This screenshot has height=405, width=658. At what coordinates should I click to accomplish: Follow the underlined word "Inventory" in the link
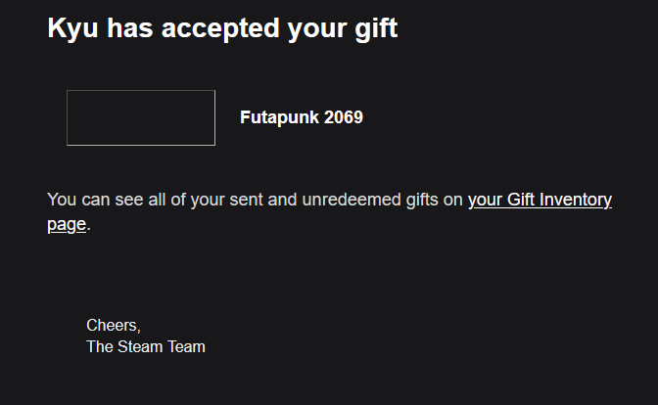pyautogui.click(x=573, y=201)
